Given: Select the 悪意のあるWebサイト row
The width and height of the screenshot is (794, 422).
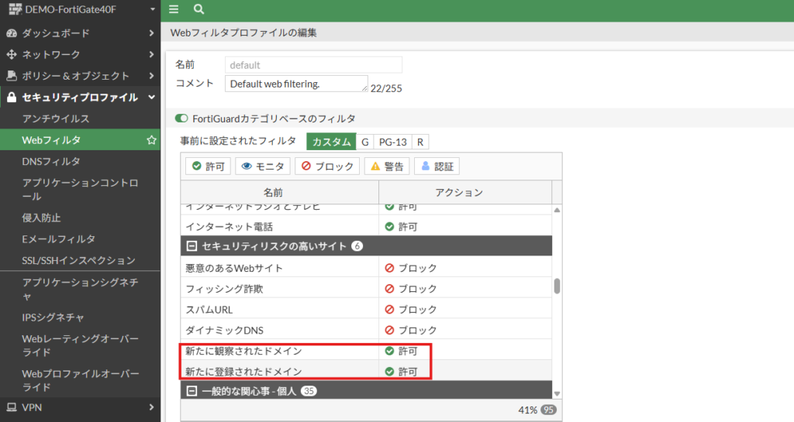Looking at the screenshot, I should pos(366,268).
